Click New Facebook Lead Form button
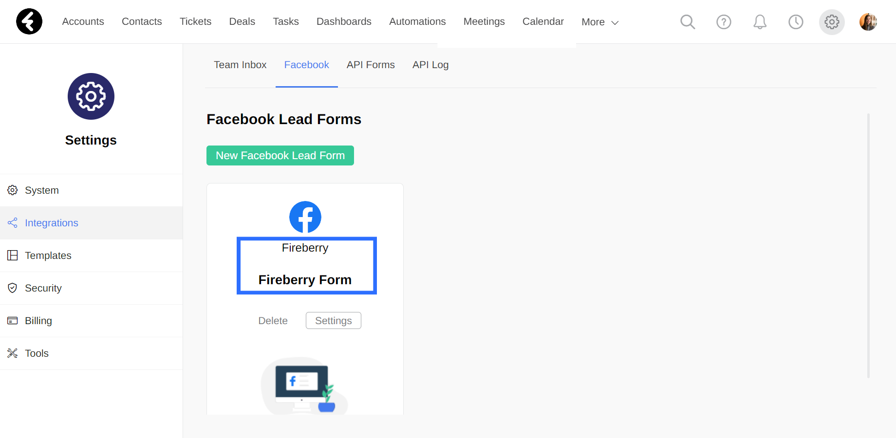Viewport: 896px width, 438px height. tap(280, 155)
